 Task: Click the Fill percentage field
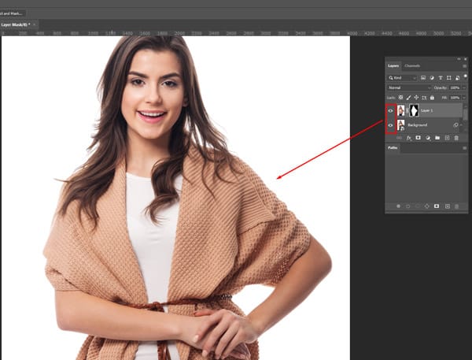click(x=455, y=98)
